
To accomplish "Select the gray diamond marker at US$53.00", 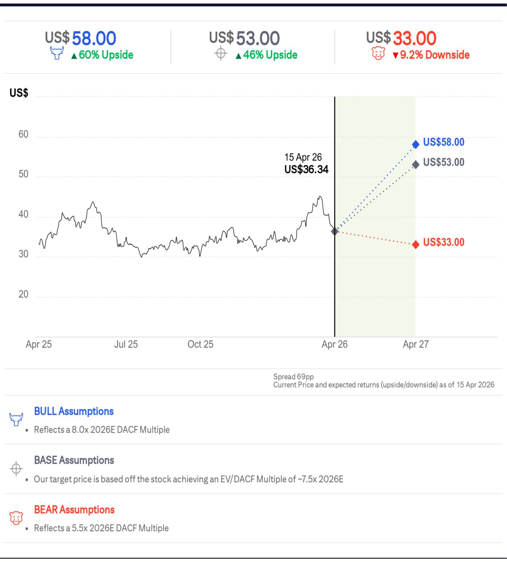I will point(416,164).
